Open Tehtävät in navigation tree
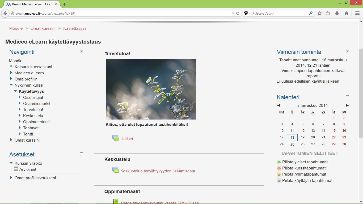Viewport: 363px width, 204px height. (31, 128)
